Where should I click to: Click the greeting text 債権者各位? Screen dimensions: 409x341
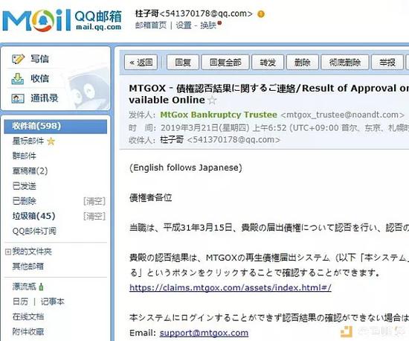point(150,197)
